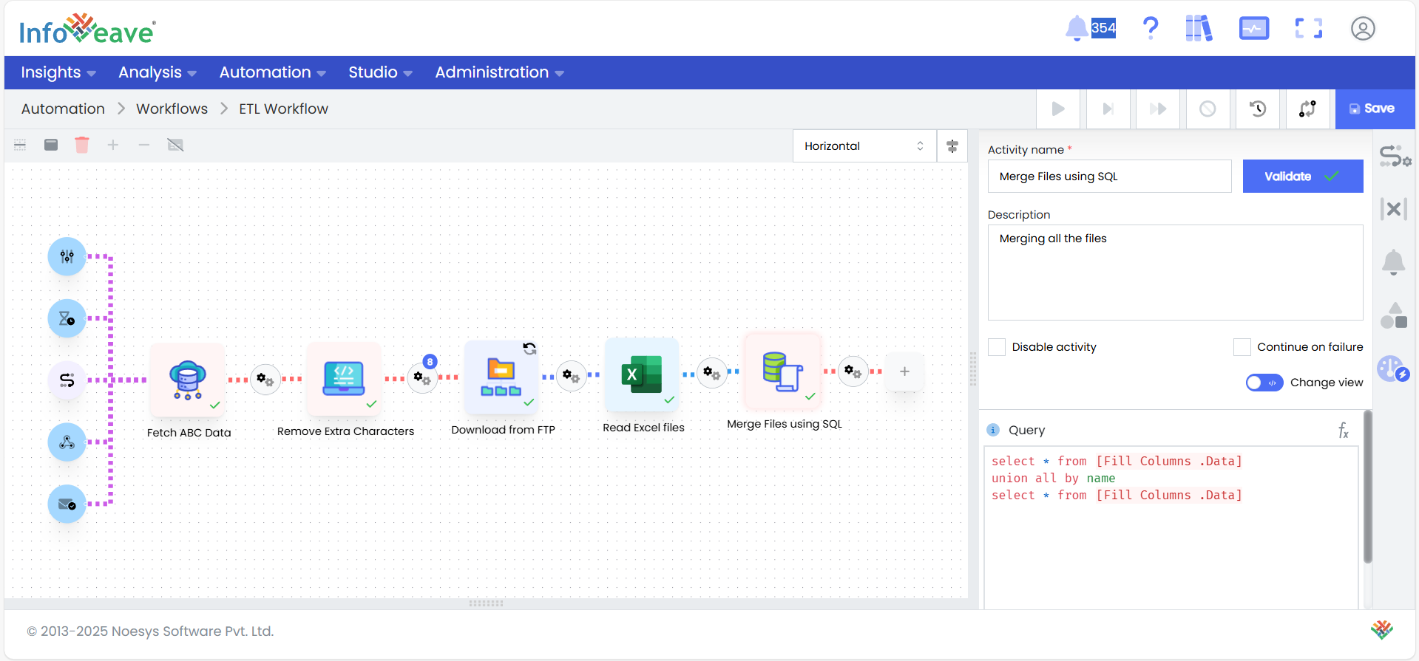1419x661 pixels.
Task: Open the execution history clock icon
Action: (x=1257, y=109)
